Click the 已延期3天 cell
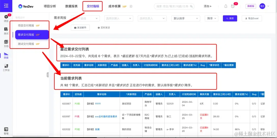This screenshot has width=277, height=138. 204,117
